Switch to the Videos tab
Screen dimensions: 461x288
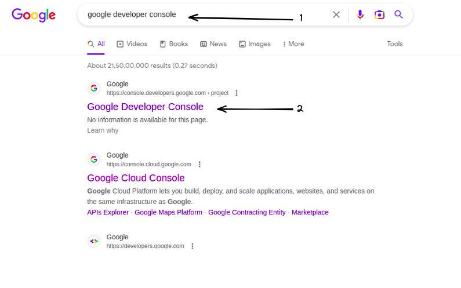coord(132,44)
